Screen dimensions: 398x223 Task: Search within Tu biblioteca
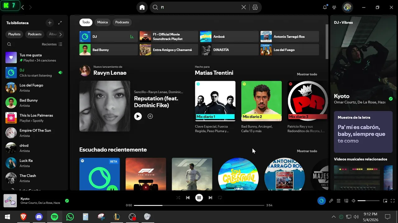click(x=9, y=44)
